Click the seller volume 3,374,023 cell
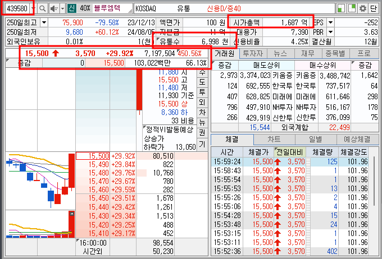382x259 pixels. 255,75
